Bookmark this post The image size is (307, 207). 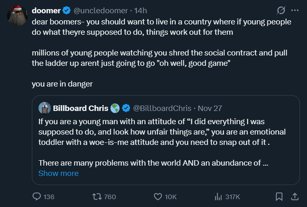coord(279,196)
